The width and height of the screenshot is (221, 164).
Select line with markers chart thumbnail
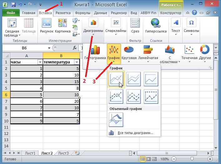(116, 97)
